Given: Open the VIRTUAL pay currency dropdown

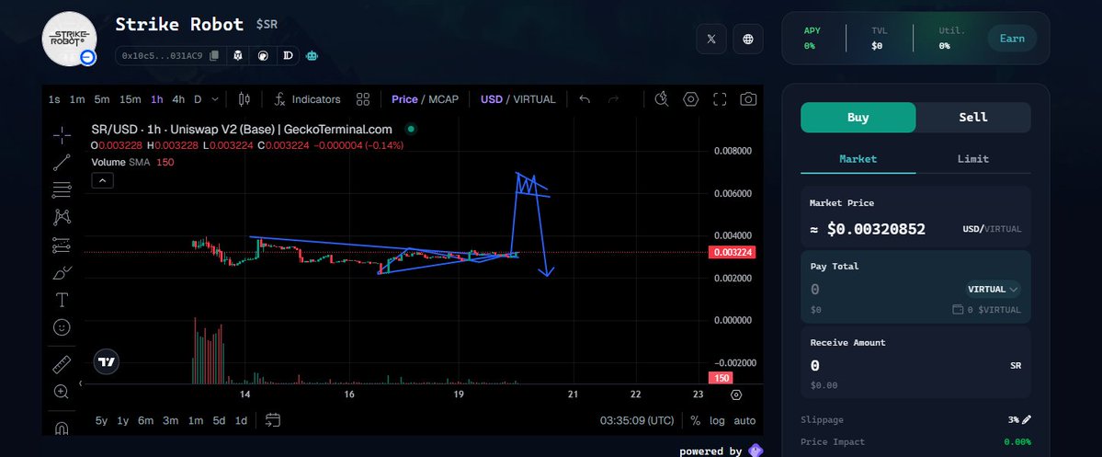Looking at the screenshot, I should point(993,289).
